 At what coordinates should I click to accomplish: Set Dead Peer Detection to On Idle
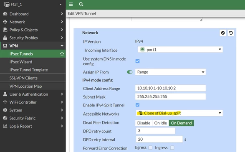[x=160, y=123]
